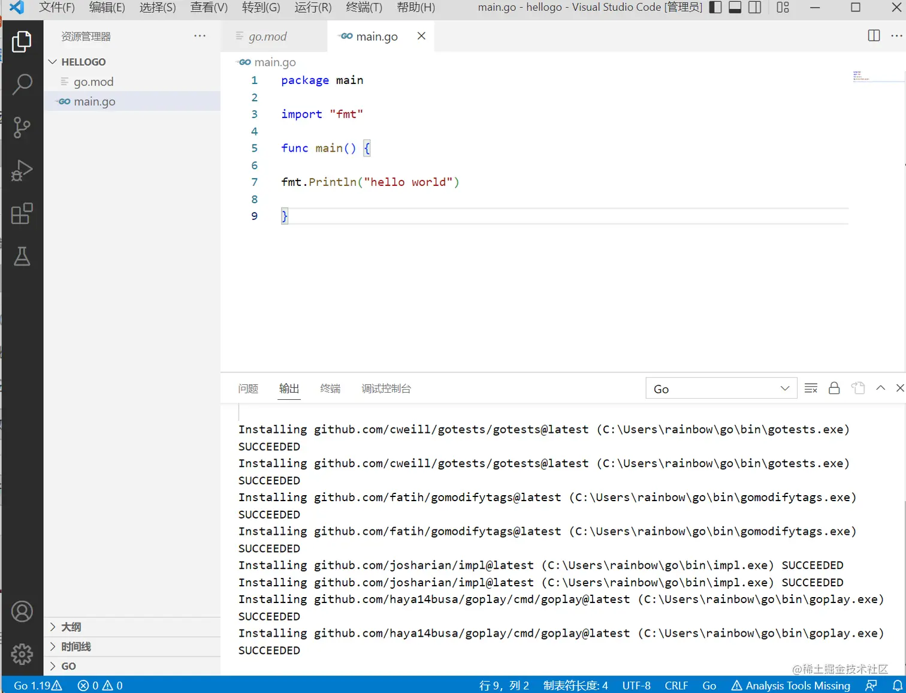This screenshot has width=906, height=693.
Task: Open the Accounts menu icon
Action: tap(22, 611)
